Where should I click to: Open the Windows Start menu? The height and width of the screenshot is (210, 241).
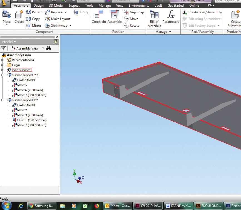pyautogui.click(x=6, y=206)
